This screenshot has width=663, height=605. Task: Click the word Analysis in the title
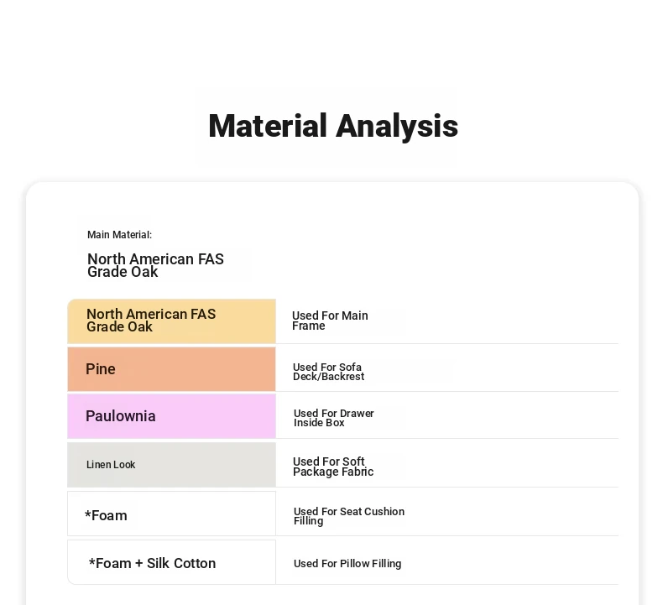[397, 127]
